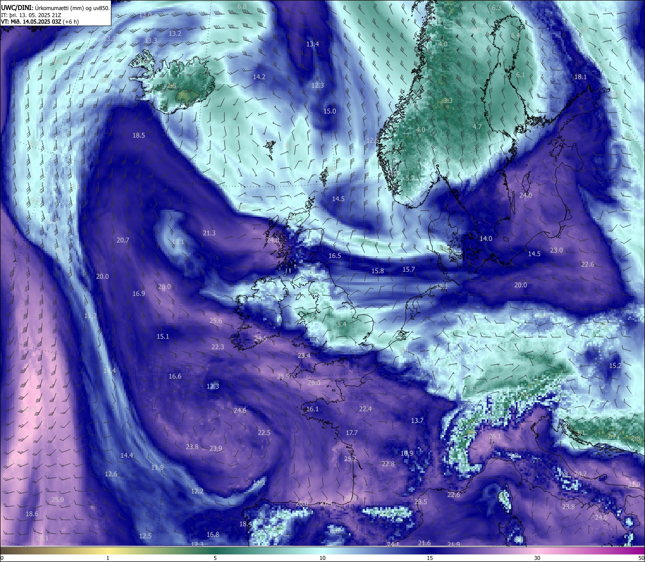
Task: Click the UWC/DINI title line in header box
Action: tap(55, 8)
